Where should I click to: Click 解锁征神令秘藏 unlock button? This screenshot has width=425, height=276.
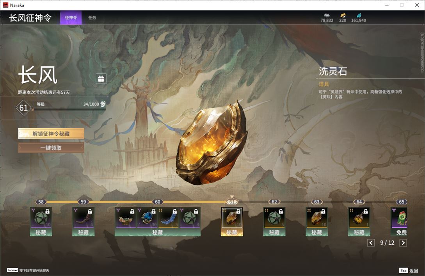(51, 134)
